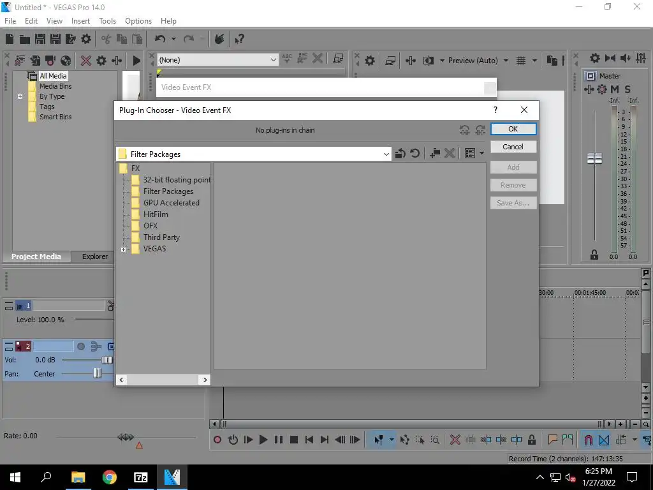
Task: Open the overlays grid dropdown arrow
Action: [534, 61]
